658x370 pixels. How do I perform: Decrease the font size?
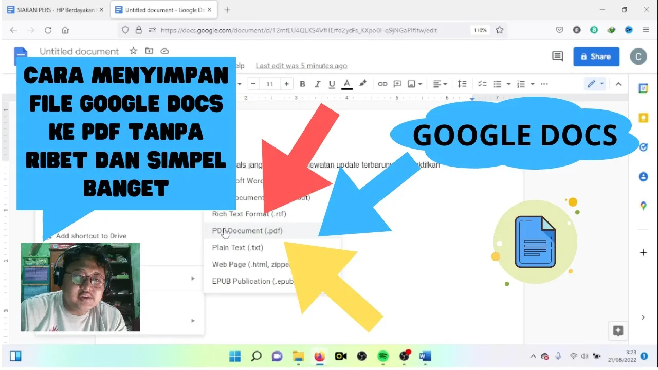(x=252, y=84)
